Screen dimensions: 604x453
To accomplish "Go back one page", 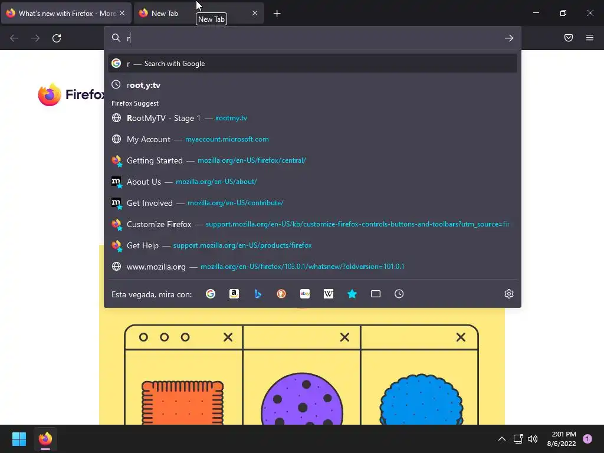I will point(14,38).
